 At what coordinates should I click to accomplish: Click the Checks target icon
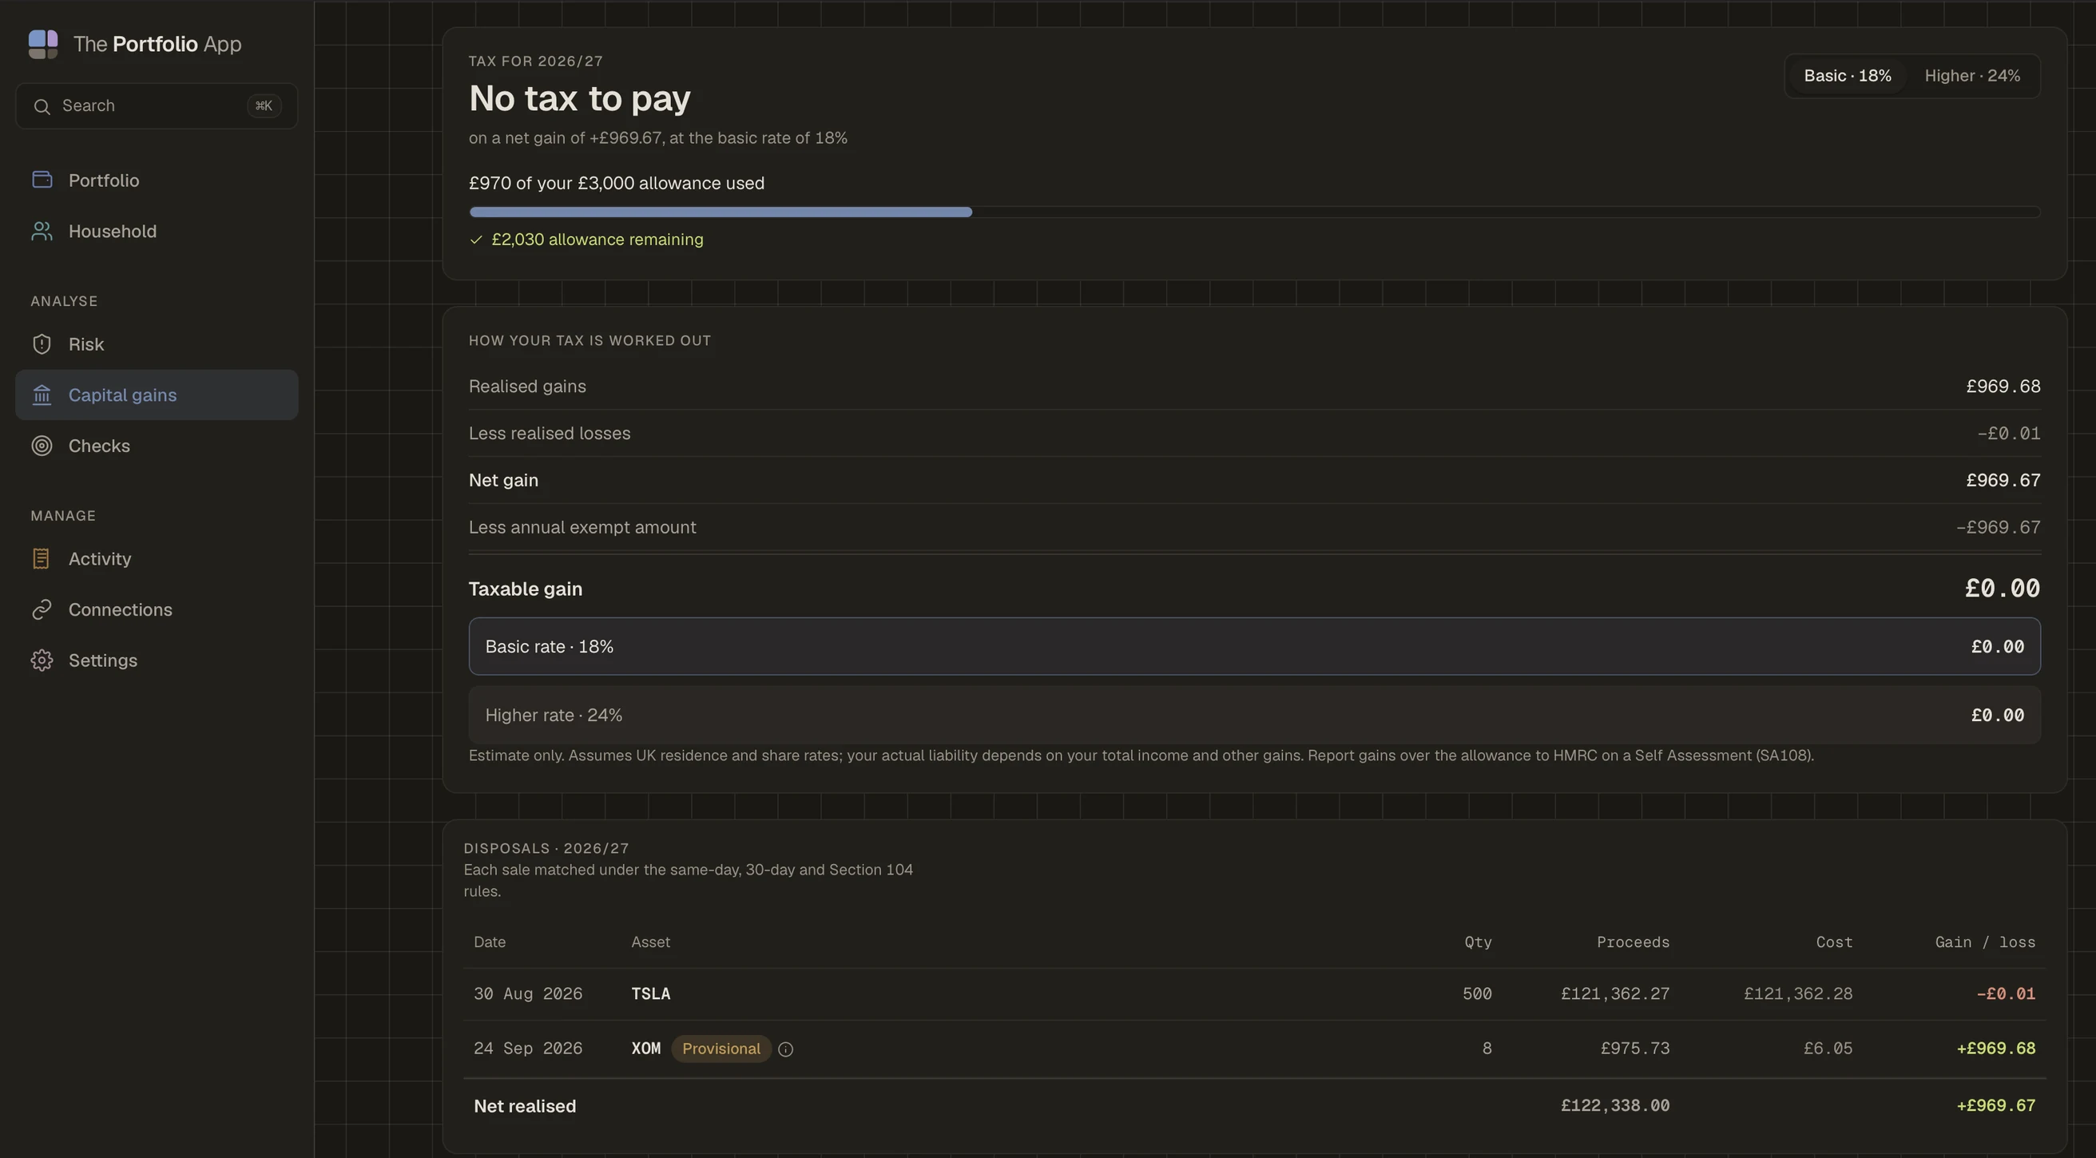click(x=42, y=446)
